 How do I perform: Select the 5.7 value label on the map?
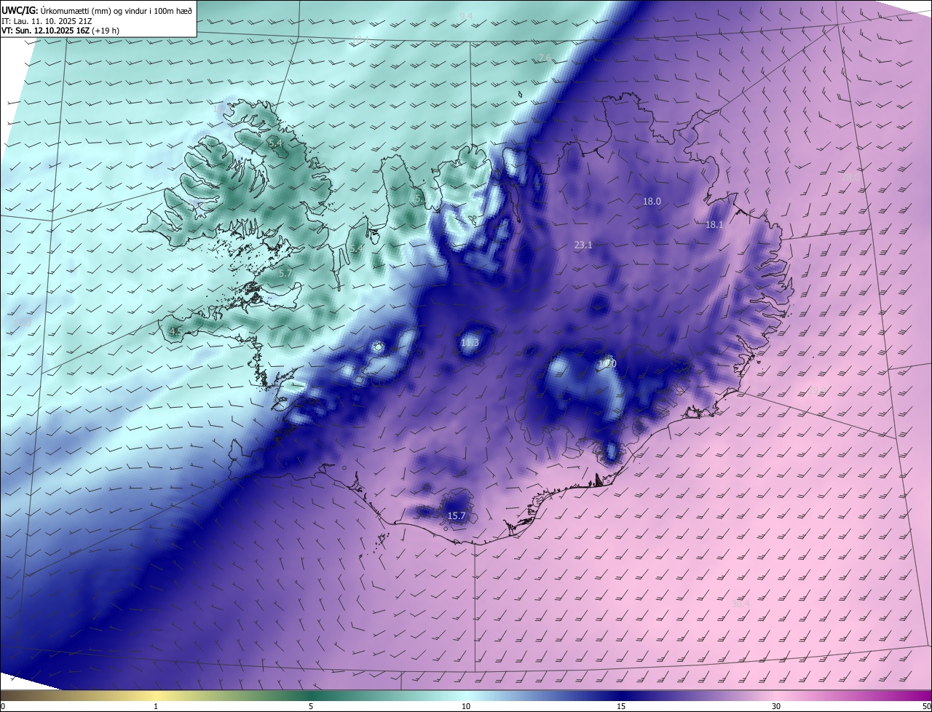(285, 273)
